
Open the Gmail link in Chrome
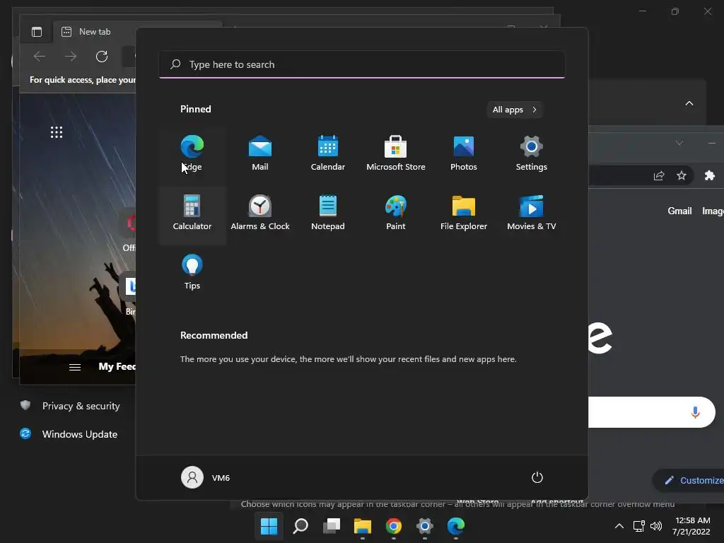679,211
